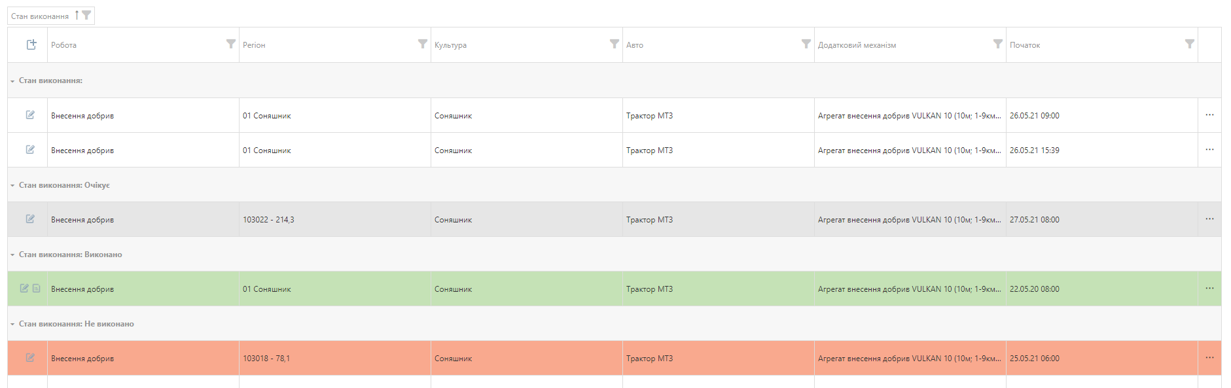The image size is (1231, 388).
Task: Select Внесення добрив in the red Не виконано row
Action: 82,359
